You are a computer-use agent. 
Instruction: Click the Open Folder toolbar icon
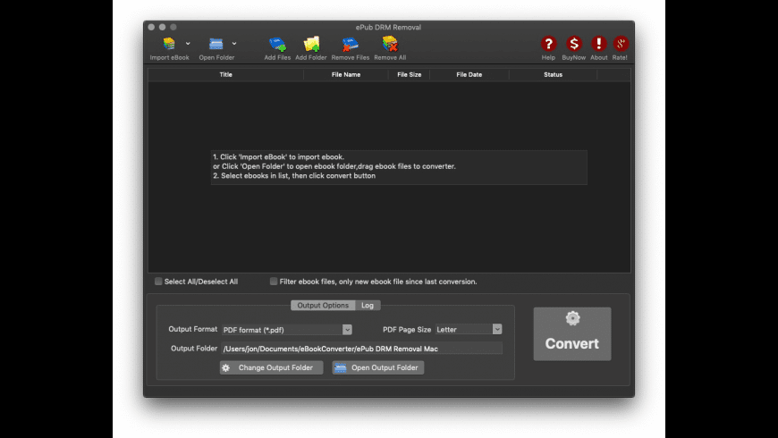pos(216,44)
